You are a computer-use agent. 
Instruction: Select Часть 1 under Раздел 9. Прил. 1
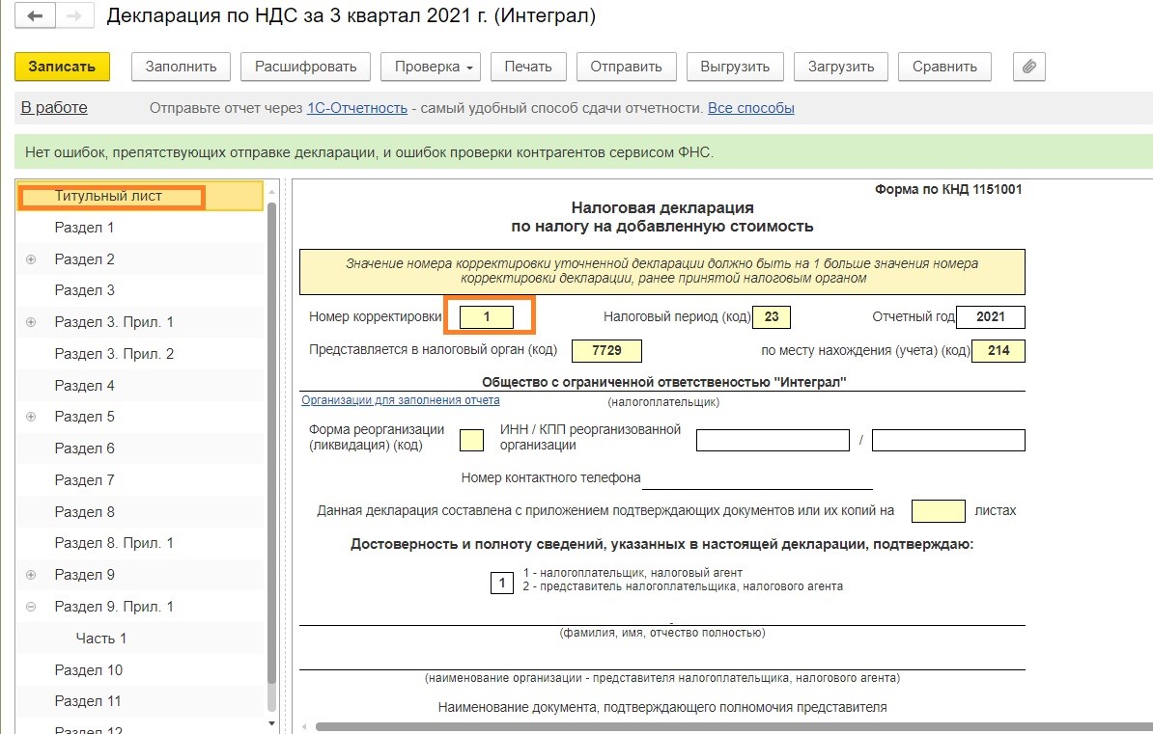140,639
